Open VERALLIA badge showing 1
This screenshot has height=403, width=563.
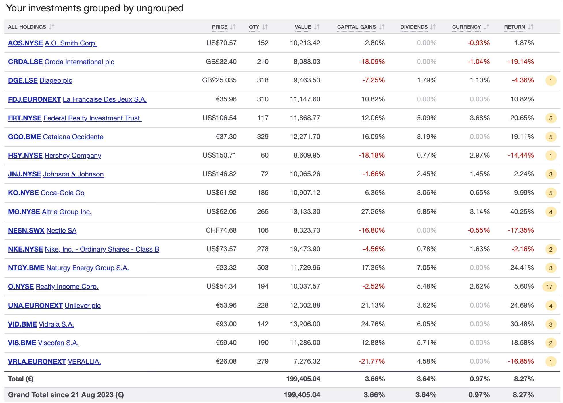(551, 362)
